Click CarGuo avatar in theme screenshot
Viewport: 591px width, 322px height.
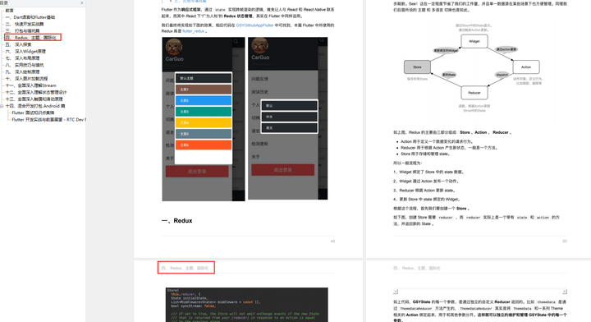(174, 47)
